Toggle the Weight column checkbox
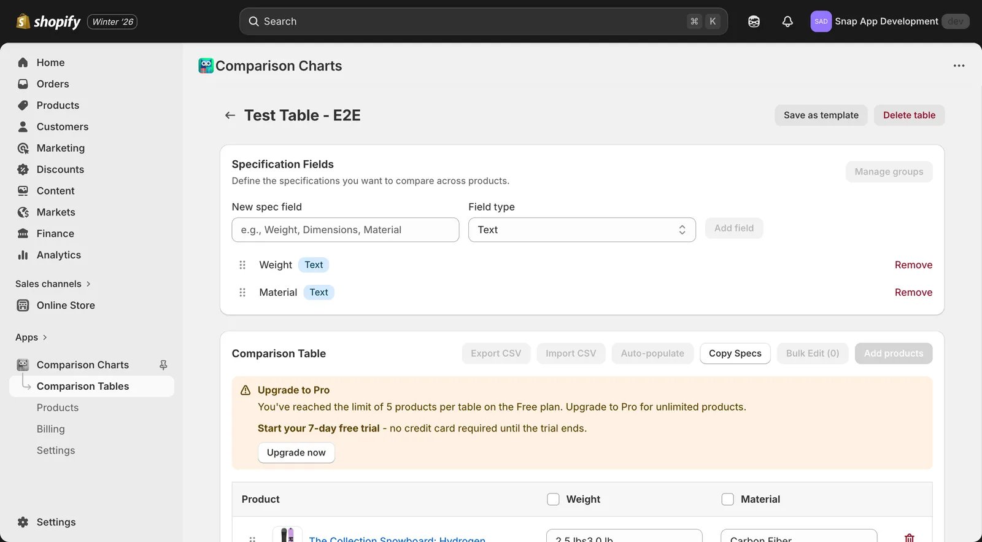The image size is (982, 542). 553,500
